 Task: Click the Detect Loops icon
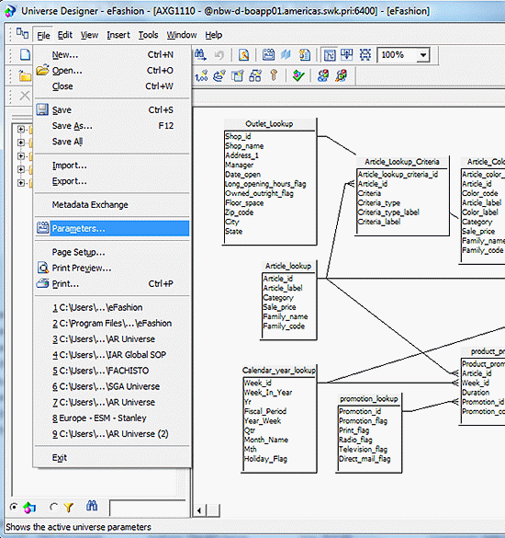point(342,75)
